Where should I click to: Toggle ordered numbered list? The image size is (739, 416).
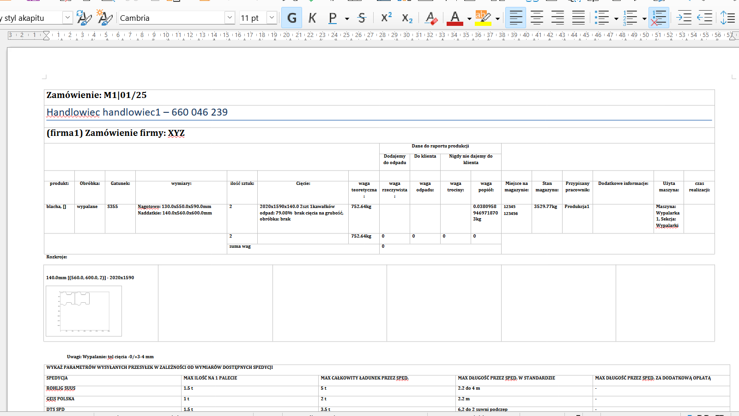[x=630, y=18]
